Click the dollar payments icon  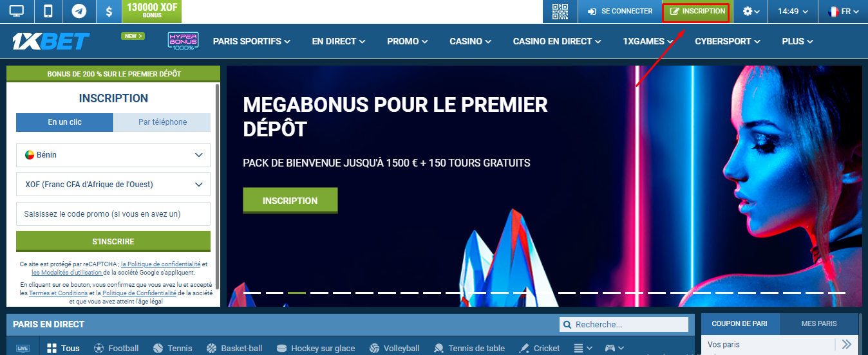pyautogui.click(x=109, y=11)
